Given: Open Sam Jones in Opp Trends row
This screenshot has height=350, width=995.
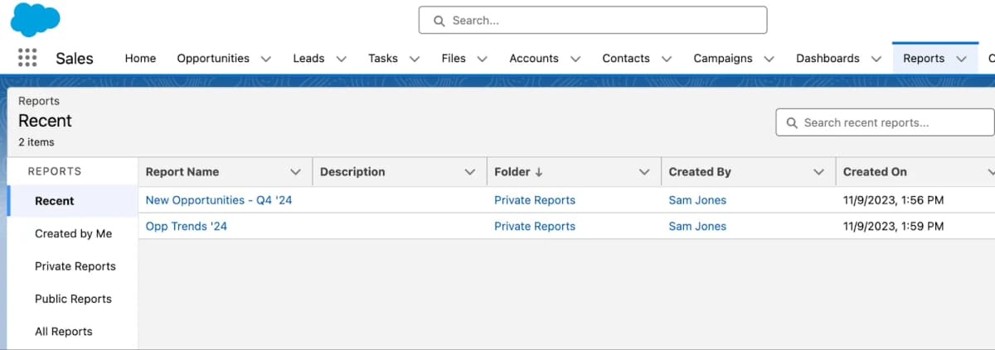Looking at the screenshot, I should pos(697,226).
